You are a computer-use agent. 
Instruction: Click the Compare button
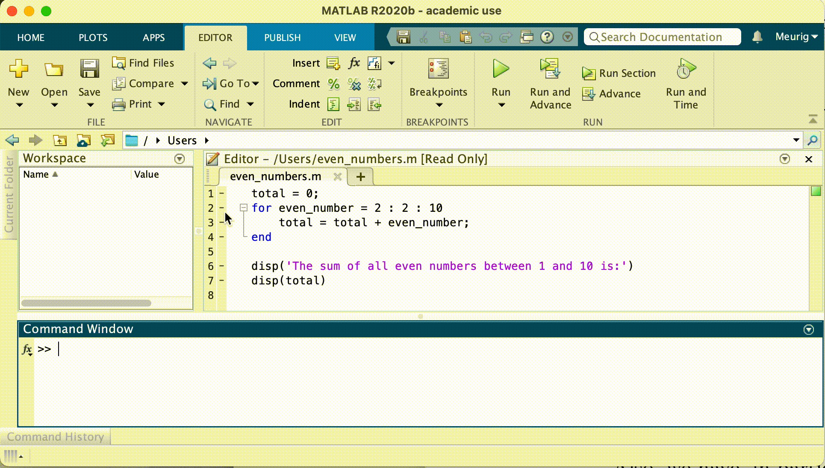coord(143,83)
